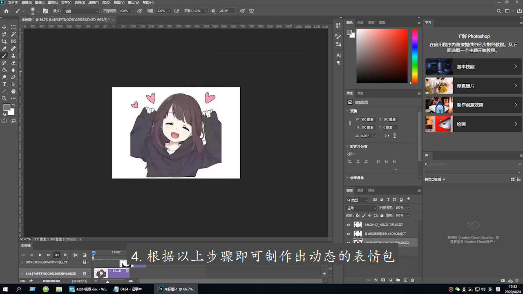
Task: Switch to the 色板 swatches tab
Action: point(360,22)
